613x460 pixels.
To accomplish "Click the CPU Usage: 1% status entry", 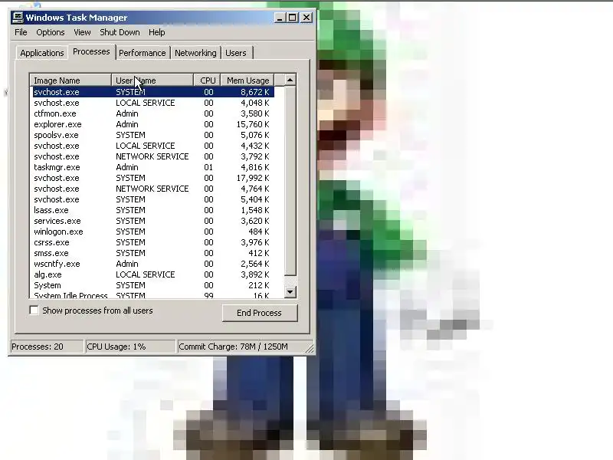I will tap(130, 347).
